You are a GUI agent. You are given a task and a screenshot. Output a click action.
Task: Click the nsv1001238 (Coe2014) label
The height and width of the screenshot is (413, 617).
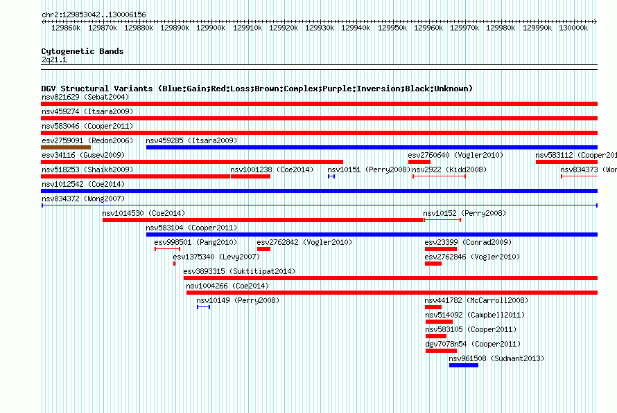(272, 169)
